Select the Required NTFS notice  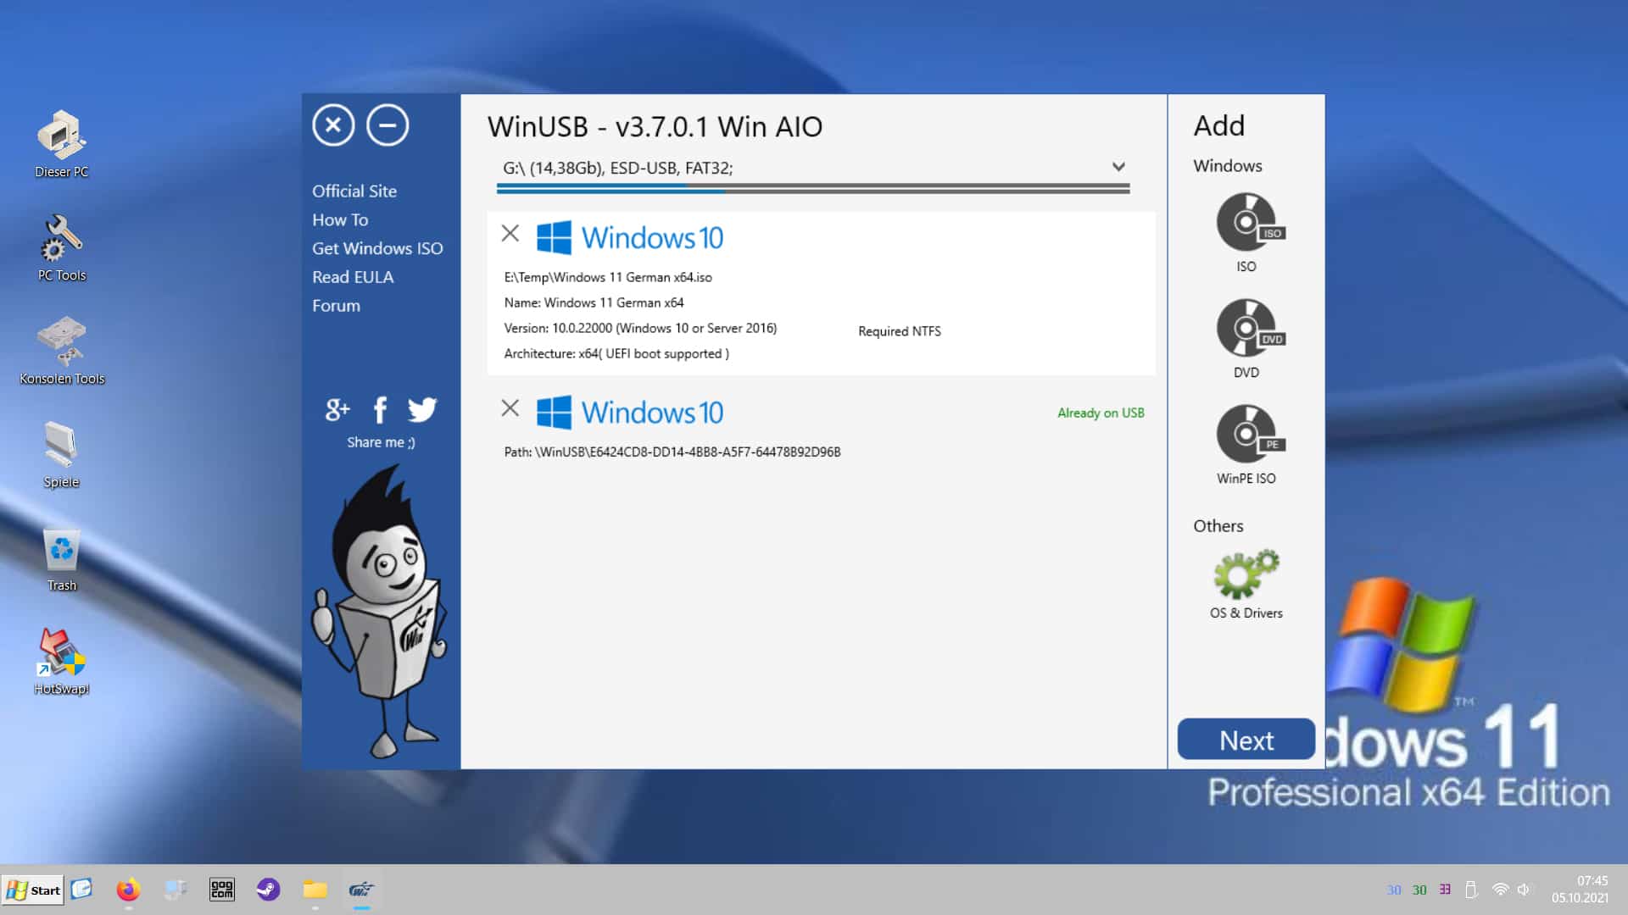[900, 331]
